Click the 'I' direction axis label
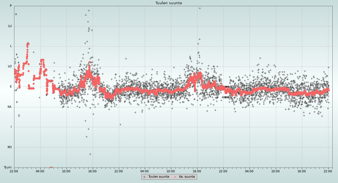338x183 pixels. 11,127
